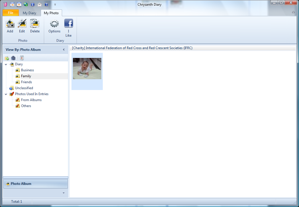The image size is (299, 207).
Task: Click the green globe icon in quick access toolbar
Action: click(26, 5)
